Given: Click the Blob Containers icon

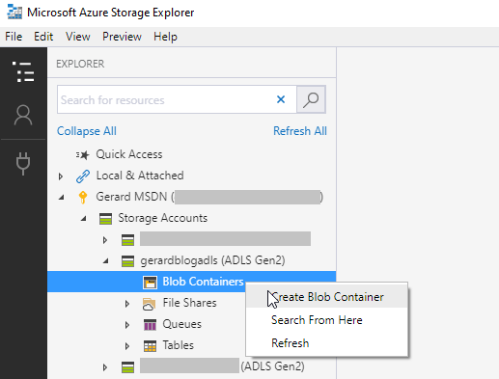Looking at the screenshot, I should tap(150, 283).
